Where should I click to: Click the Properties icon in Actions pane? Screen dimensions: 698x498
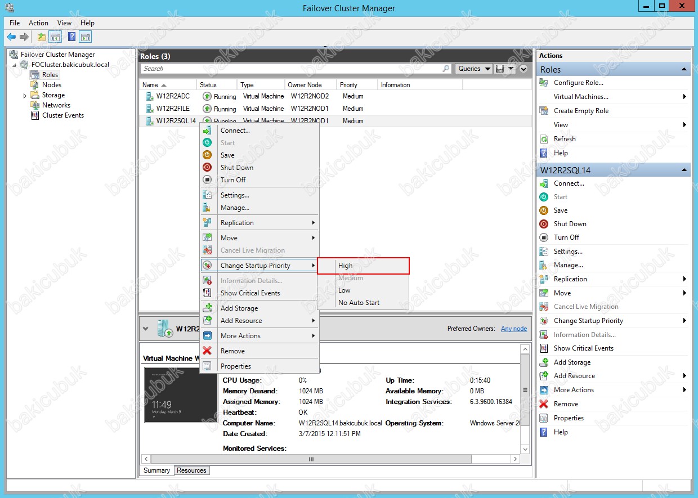544,418
